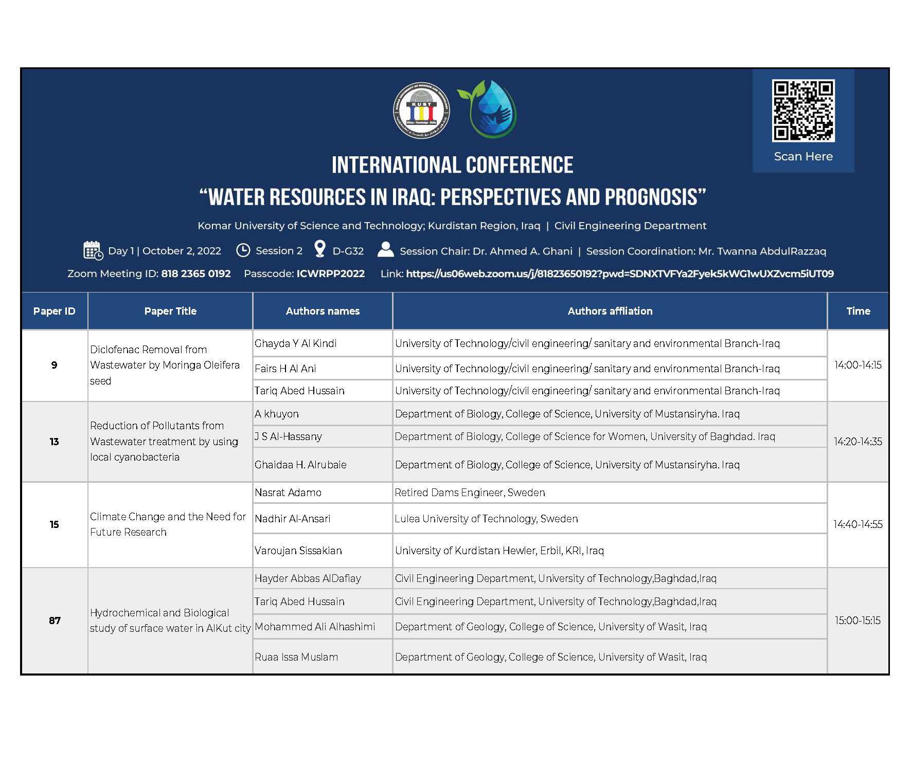Click the KUST university logo

tap(421, 110)
